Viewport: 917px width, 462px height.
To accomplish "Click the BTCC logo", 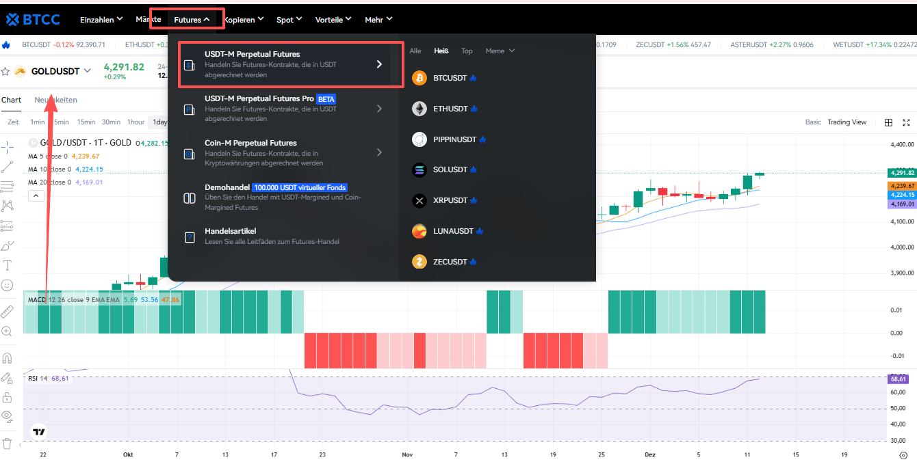I will tap(33, 19).
